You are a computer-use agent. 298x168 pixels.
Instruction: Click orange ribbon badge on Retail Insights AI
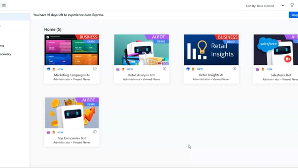tap(193, 69)
